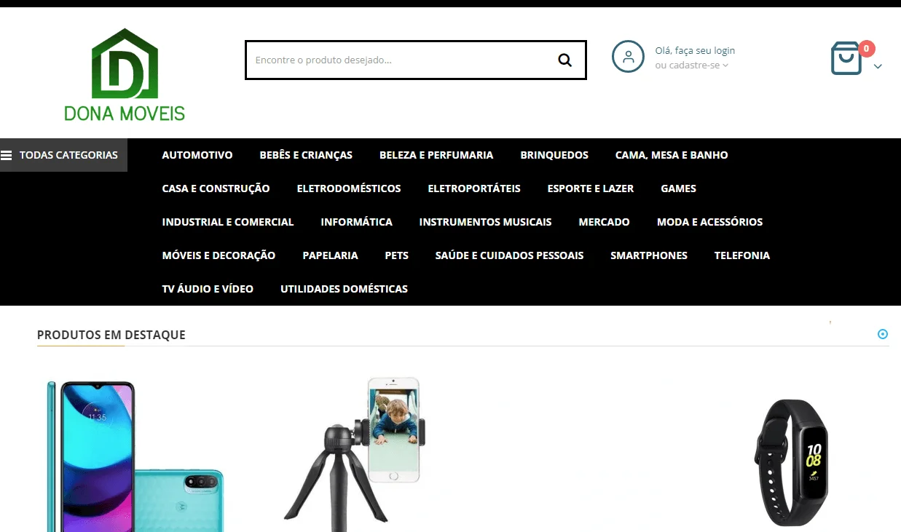Go to the Móveis e Decoração category
The width and height of the screenshot is (901, 532).
(219, 255)
